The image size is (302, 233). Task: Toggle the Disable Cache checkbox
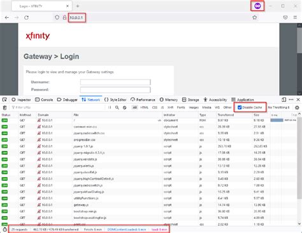[x=240, y=108]
